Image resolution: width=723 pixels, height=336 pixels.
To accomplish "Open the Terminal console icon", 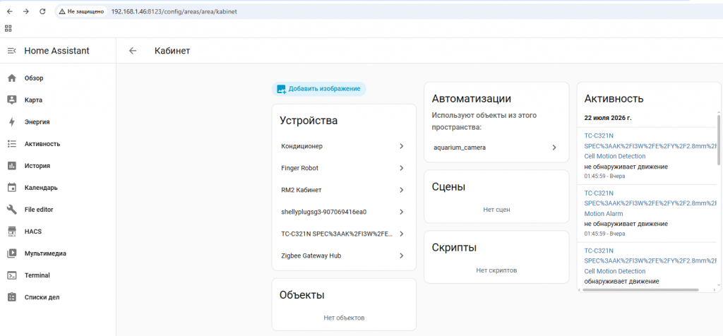I will (12, 275).
